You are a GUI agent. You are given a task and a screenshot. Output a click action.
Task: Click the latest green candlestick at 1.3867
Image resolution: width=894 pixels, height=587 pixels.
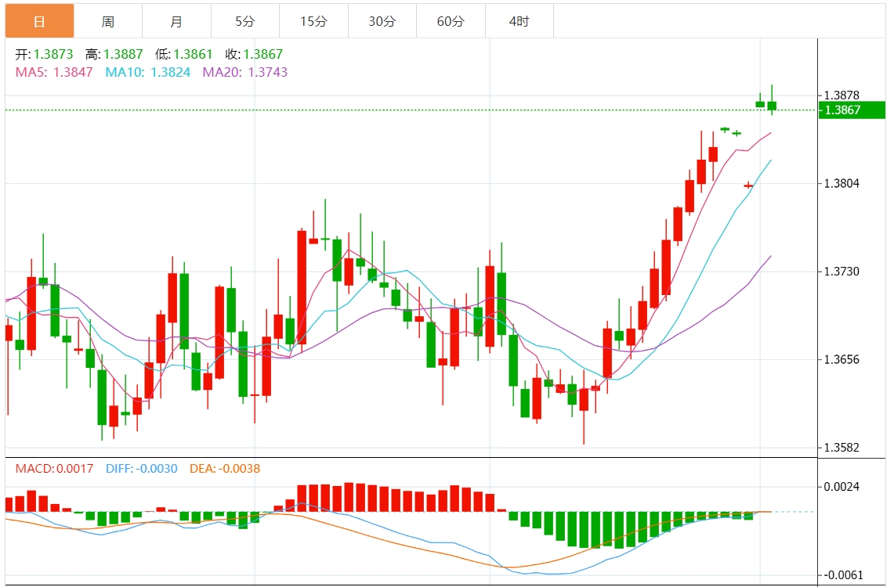(772, 106)
